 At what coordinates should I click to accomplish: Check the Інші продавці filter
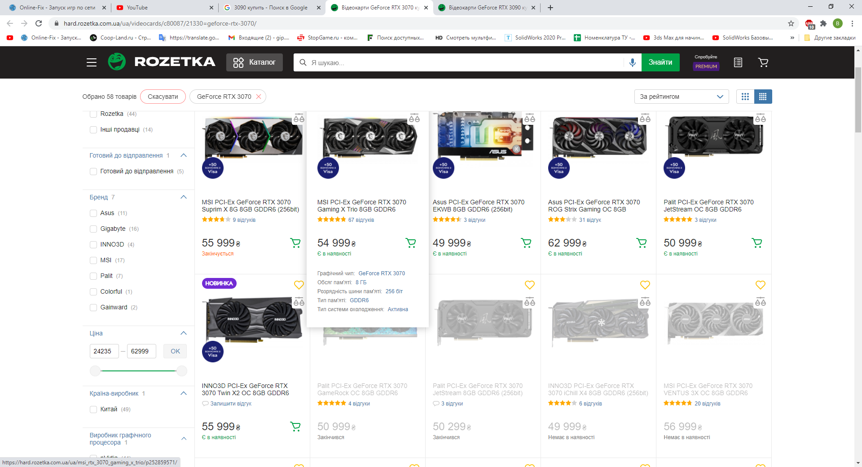click(93, 130)
